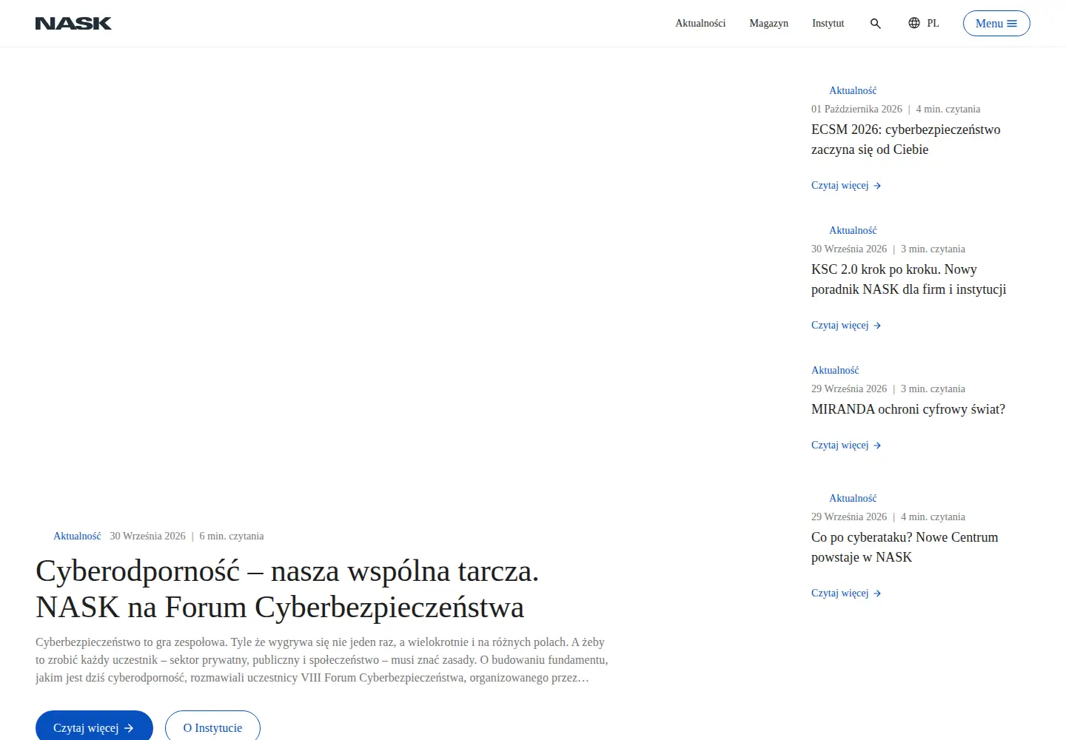This screenshot has height=740, width=1066.
Task: Click Czytaj więcej under KSC 2.0
Action: 846,326
